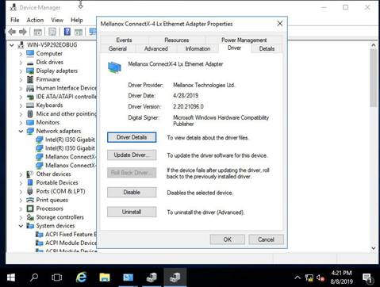
Task: Click the Processors category icon
Action: (x=30, y=209)
